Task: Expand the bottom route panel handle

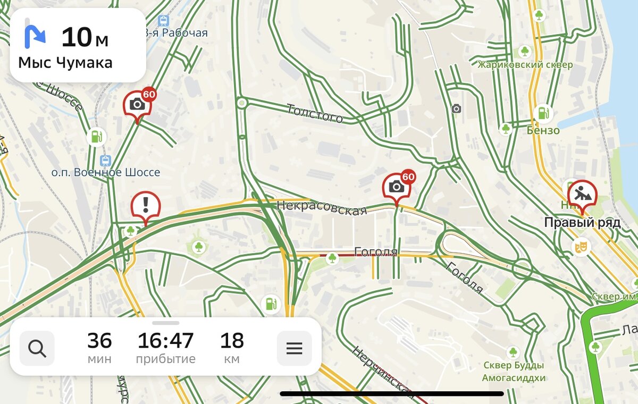Action: 165,323
